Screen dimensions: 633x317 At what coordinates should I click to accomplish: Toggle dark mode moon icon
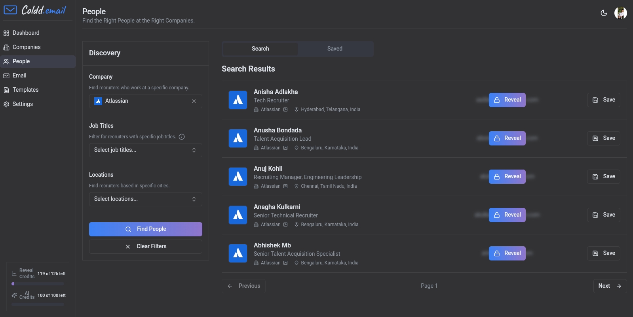coord(604,13)
